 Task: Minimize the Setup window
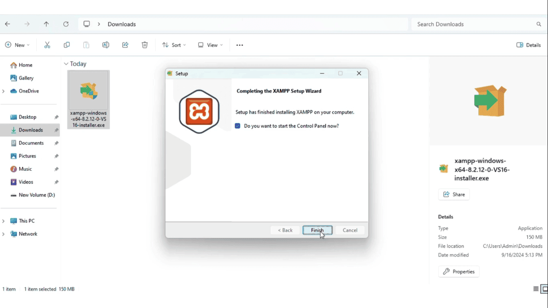(322, 73)
